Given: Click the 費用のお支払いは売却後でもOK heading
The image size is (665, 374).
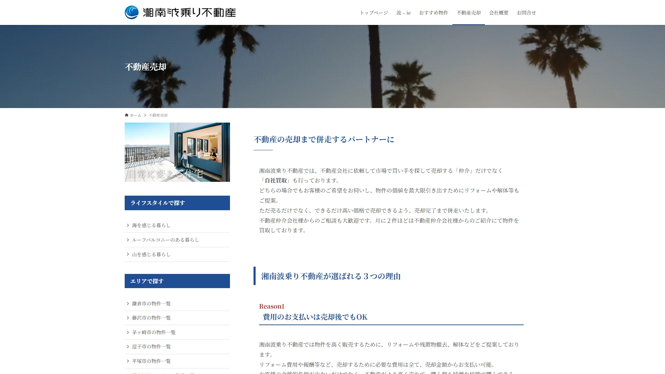Looking at the screenshot, I should (315, 317).
